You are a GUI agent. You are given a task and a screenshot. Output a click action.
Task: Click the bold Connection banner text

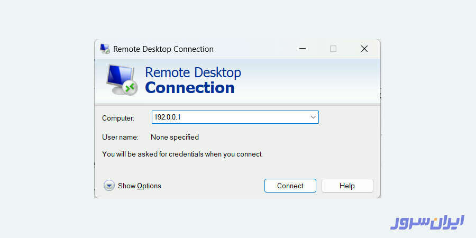point(189,88)
